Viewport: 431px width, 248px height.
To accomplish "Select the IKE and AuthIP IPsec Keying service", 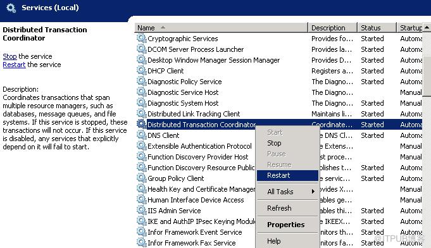I will (201, 221).
